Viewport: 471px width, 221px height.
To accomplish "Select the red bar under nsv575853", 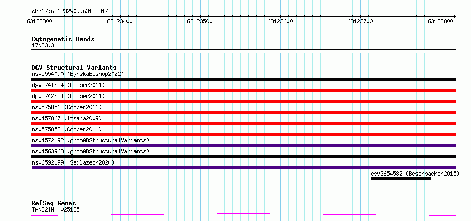I will tap(243, 134).
